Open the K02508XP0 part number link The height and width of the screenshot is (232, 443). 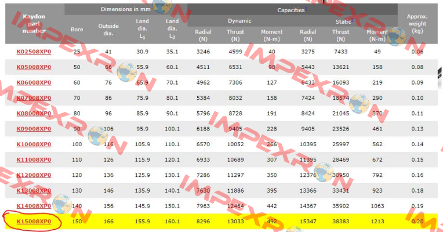[34, 52]
